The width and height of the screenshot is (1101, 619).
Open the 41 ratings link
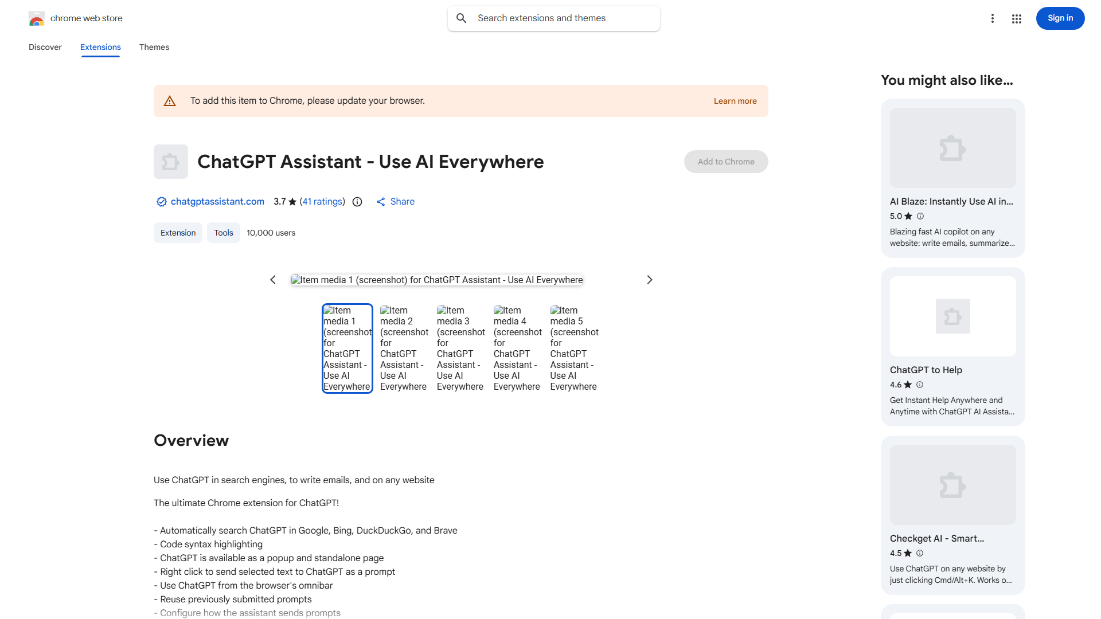pos(322,202)
